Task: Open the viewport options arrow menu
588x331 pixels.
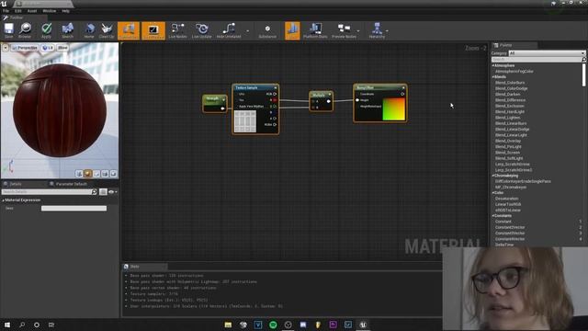Action: [6, 48]
